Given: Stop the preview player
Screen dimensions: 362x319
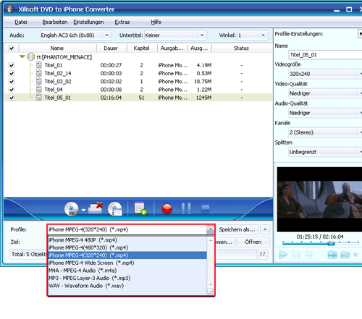Looking at the screenshot, I should pyautogui.click(x=309, y=255).
